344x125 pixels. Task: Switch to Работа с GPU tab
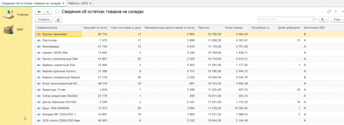[78, 3]
